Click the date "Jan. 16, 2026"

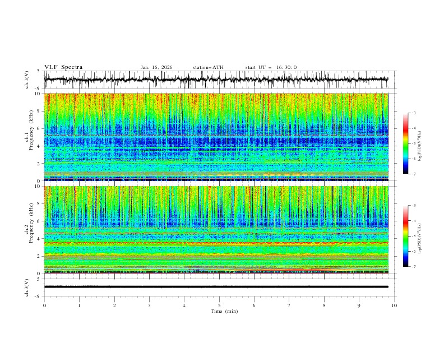156,67
